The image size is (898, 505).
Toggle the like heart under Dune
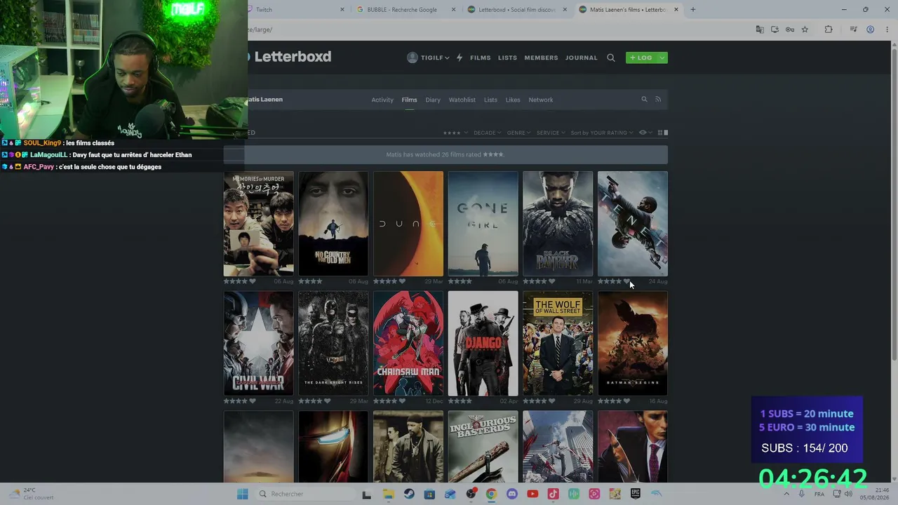(x=402, y=281)
